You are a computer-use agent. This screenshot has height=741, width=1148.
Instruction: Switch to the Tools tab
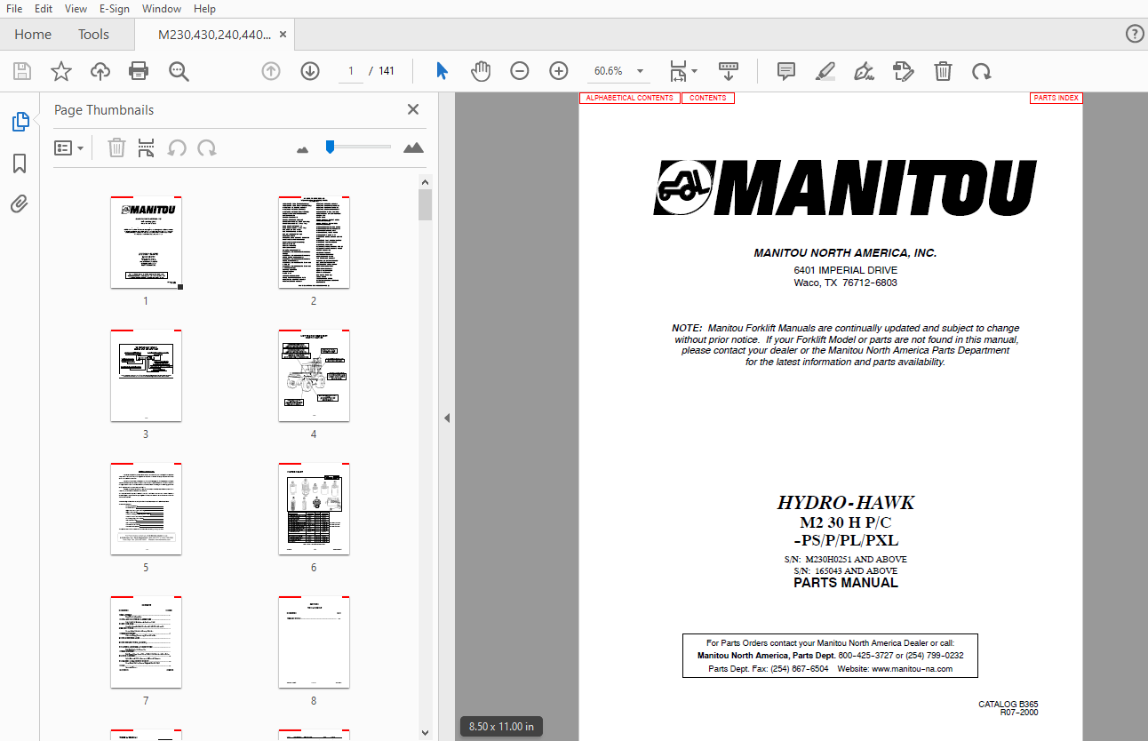click(93, 35)
